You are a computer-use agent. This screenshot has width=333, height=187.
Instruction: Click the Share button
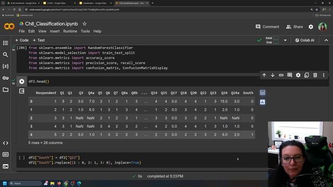point(294,26)
